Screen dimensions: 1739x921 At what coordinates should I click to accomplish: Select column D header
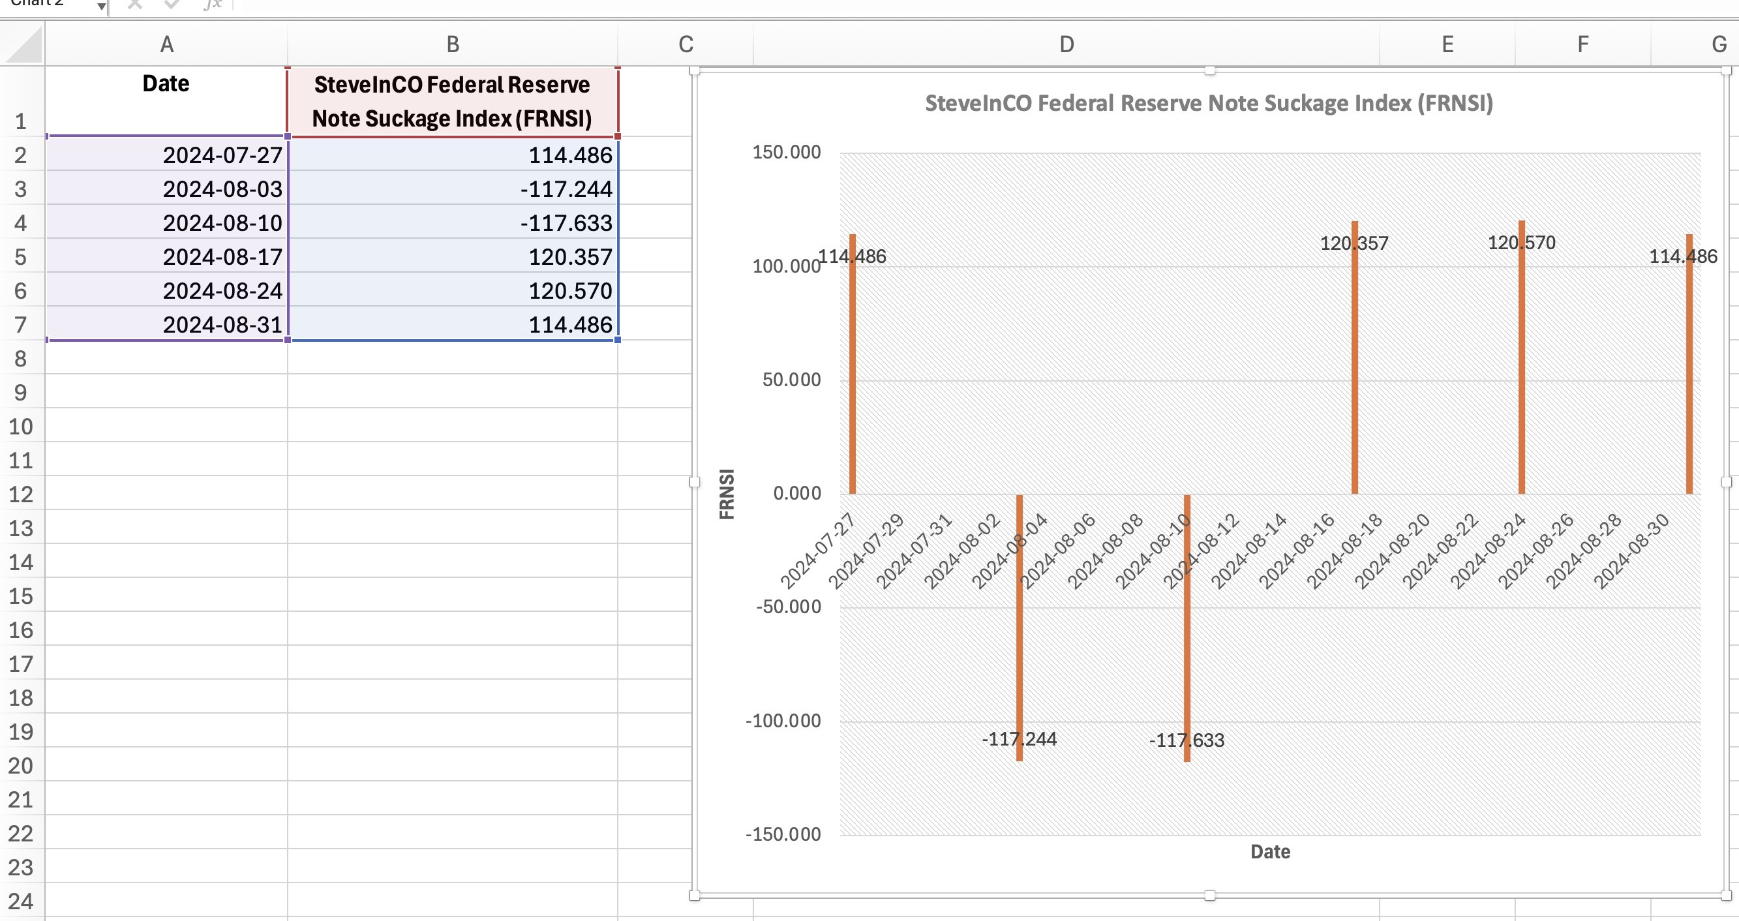tap(1066, 44)
